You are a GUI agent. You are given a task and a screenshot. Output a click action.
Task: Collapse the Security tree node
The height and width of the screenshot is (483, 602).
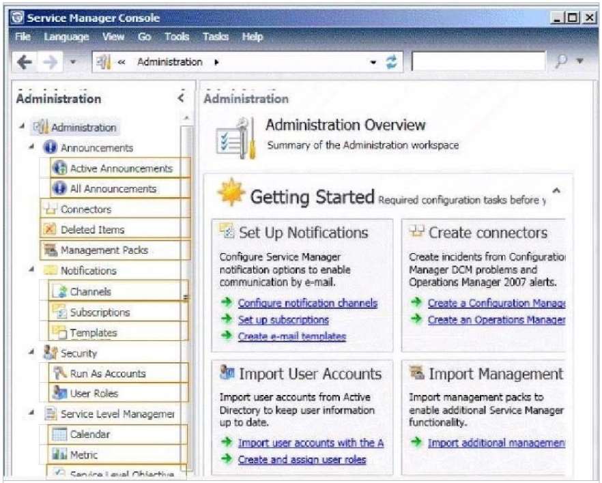point(32,351)
